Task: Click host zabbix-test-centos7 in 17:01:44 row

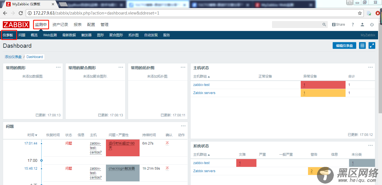Action: point(96,148)
